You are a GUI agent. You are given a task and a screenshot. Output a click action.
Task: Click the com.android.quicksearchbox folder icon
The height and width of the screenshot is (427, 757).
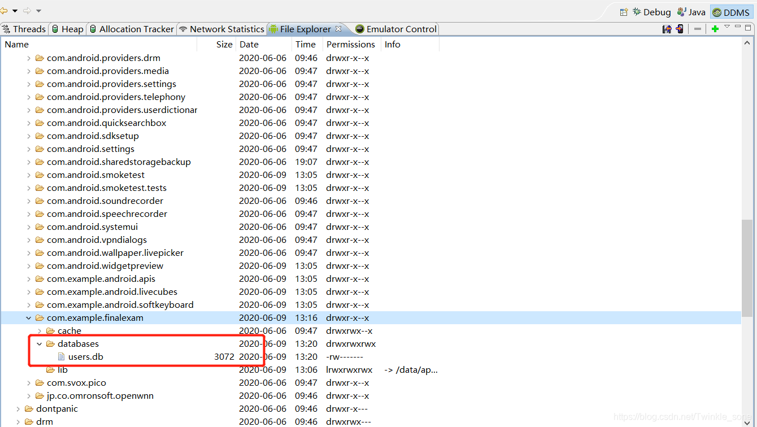(40, 123)
